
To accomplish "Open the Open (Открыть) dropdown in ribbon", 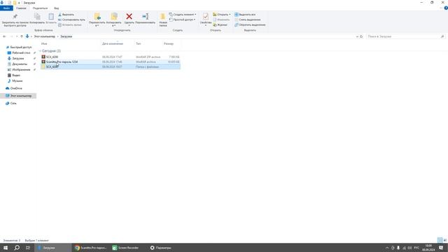I will (x=221, y=15).
